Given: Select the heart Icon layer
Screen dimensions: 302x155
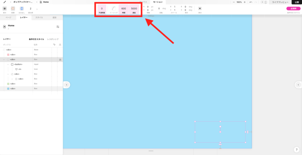Looking at the screenshot, I should (x=31, y=69).
